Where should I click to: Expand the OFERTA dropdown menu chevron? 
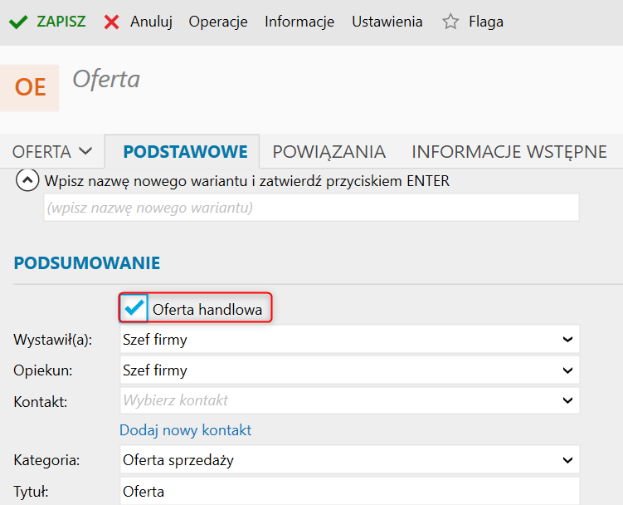85,151
